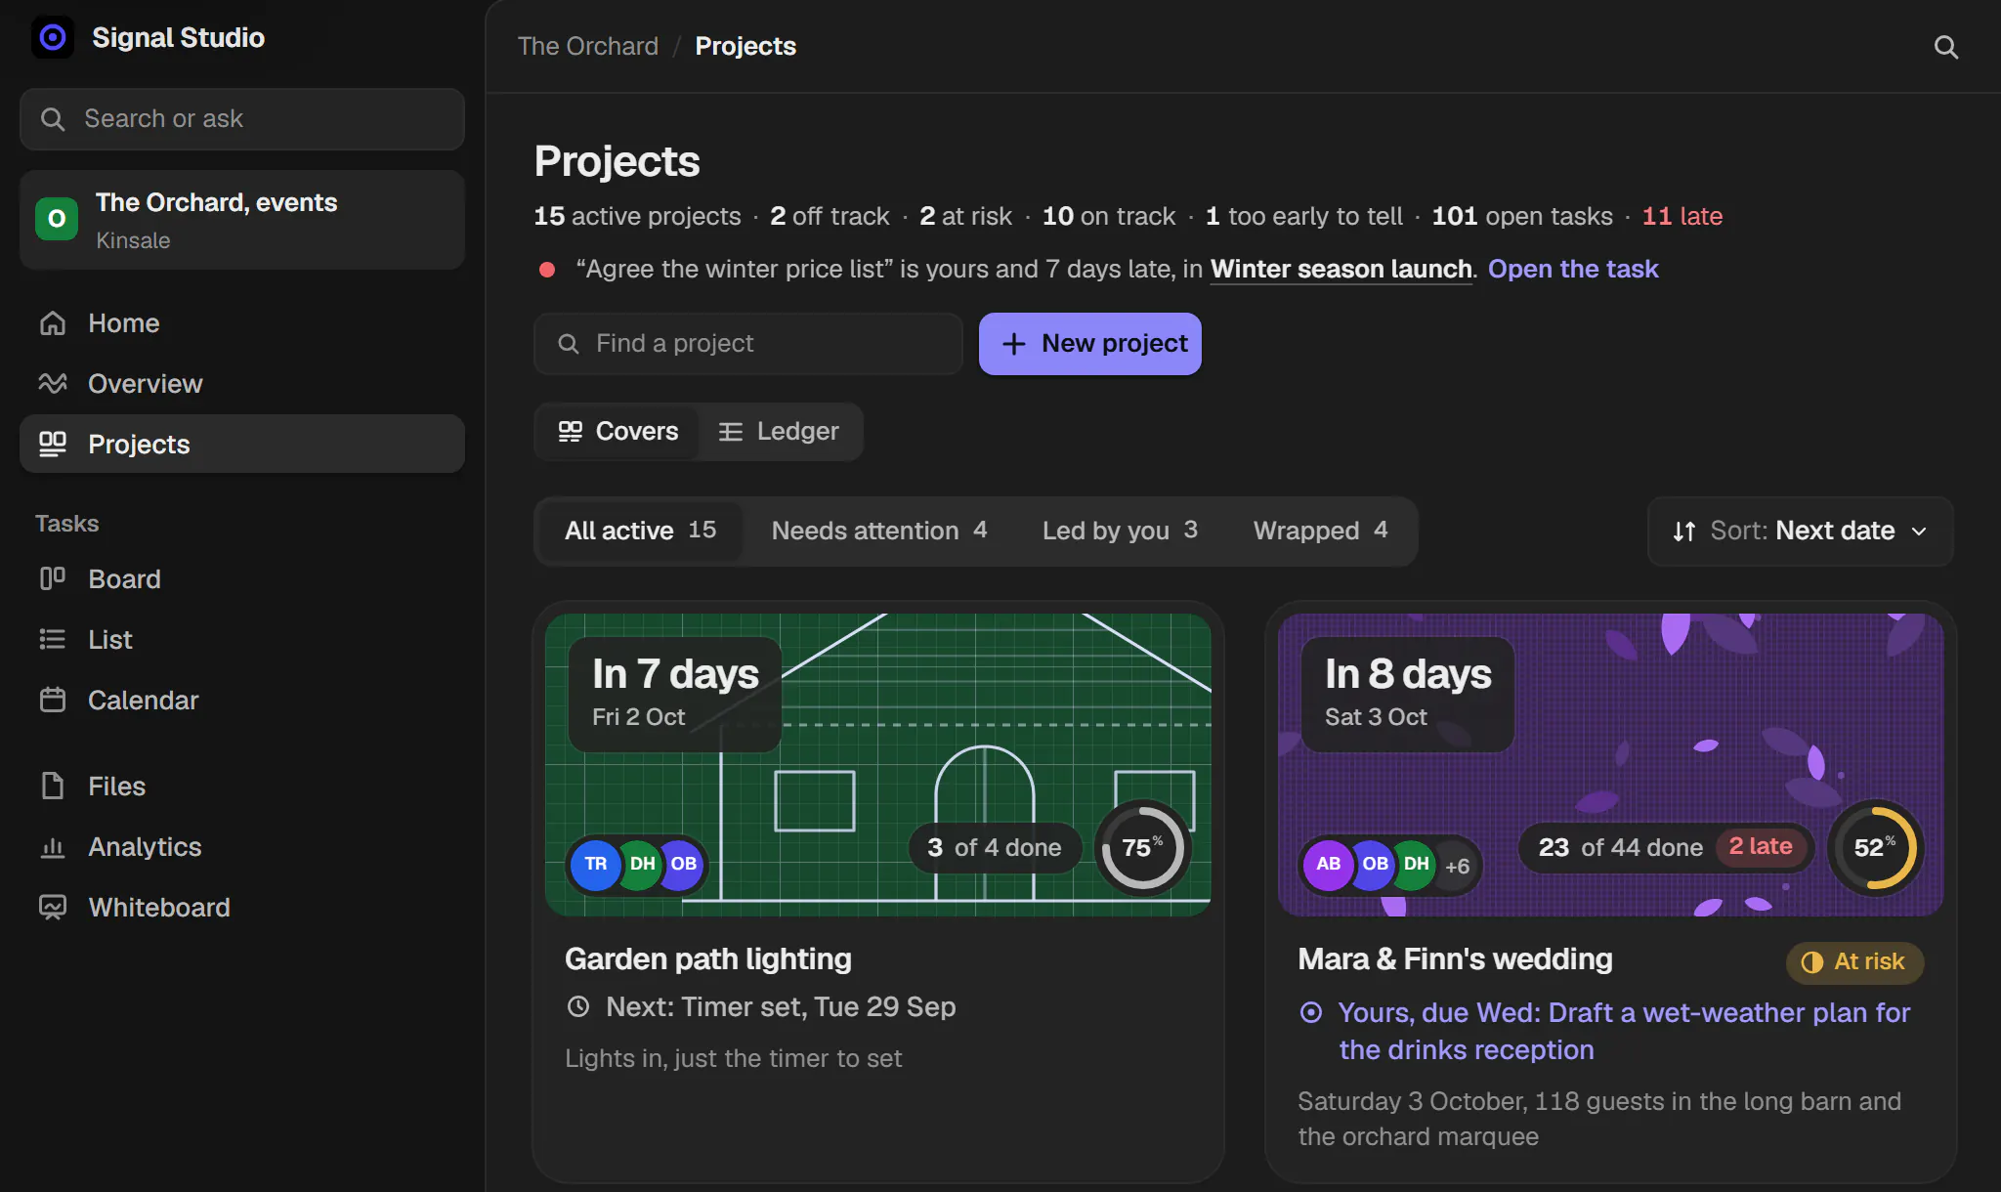Select the Led by you tab
2001x1192 pixels.
[1120, 531]
